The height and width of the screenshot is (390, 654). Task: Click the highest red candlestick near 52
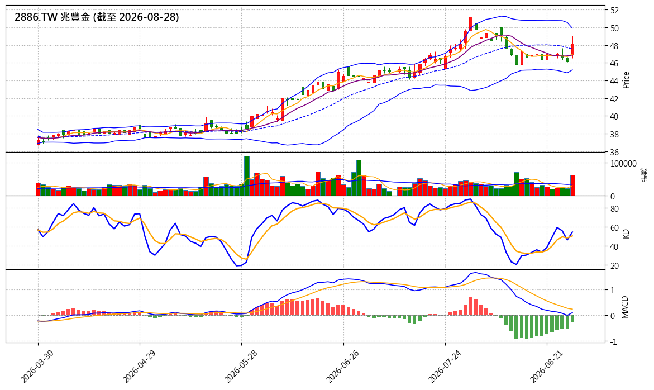coord(471,23)
